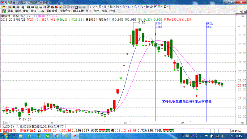This screenshot has width=247, height=139.
Task: Select the trend line drawing tool
Action: [x=94, y=7]
